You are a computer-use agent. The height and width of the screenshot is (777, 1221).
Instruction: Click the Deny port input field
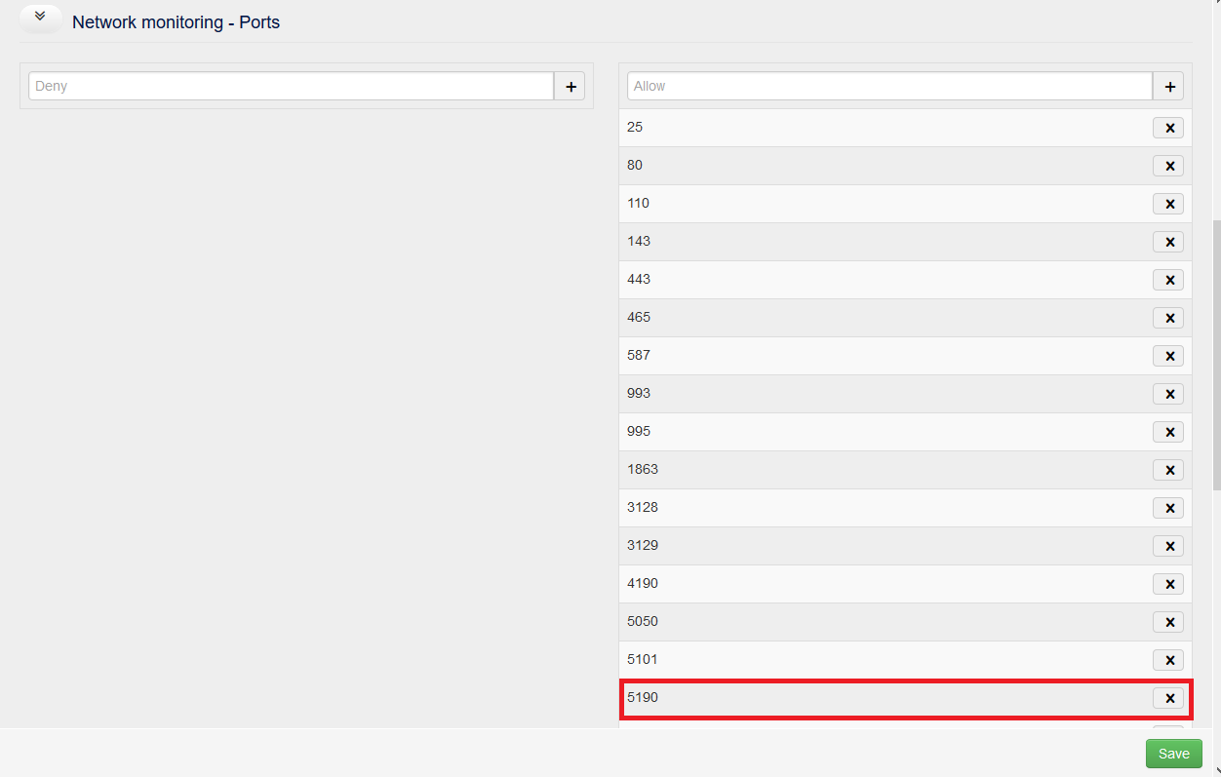click(291, 86)
